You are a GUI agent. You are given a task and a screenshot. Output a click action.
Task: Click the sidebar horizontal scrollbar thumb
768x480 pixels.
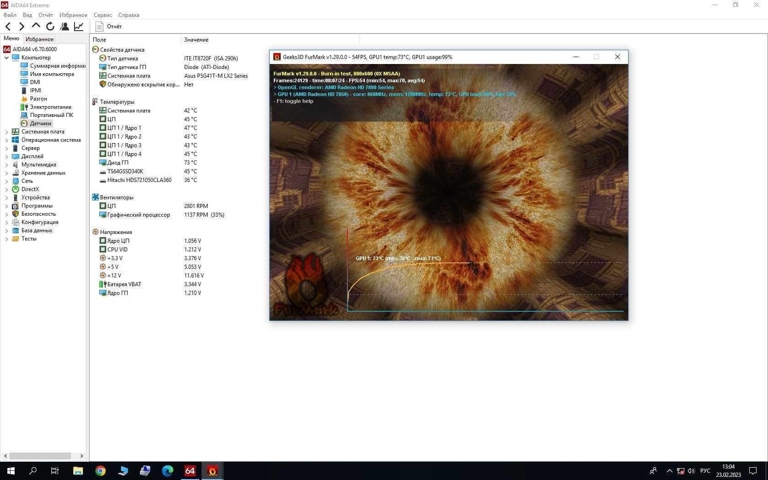(x=40, y=456)
